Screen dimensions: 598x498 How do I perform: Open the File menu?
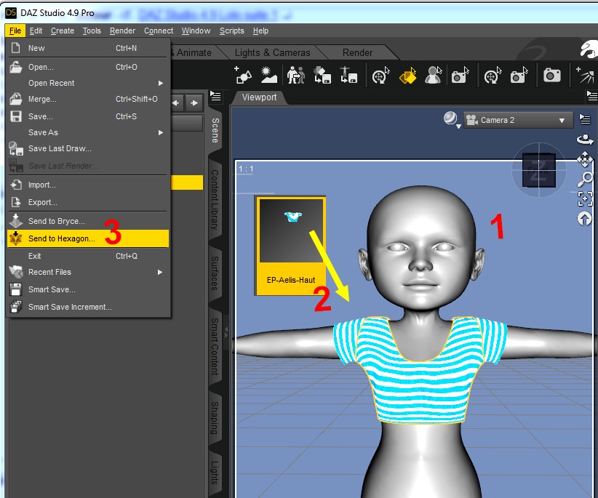[x=15, y=31]
